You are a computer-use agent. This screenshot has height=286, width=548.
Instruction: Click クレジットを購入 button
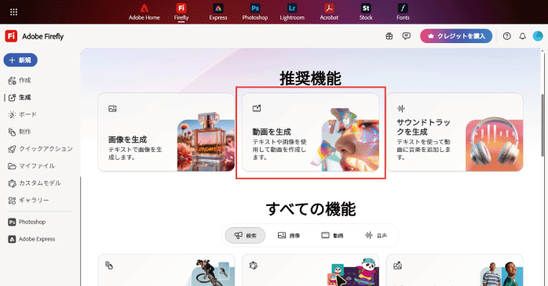456,36
